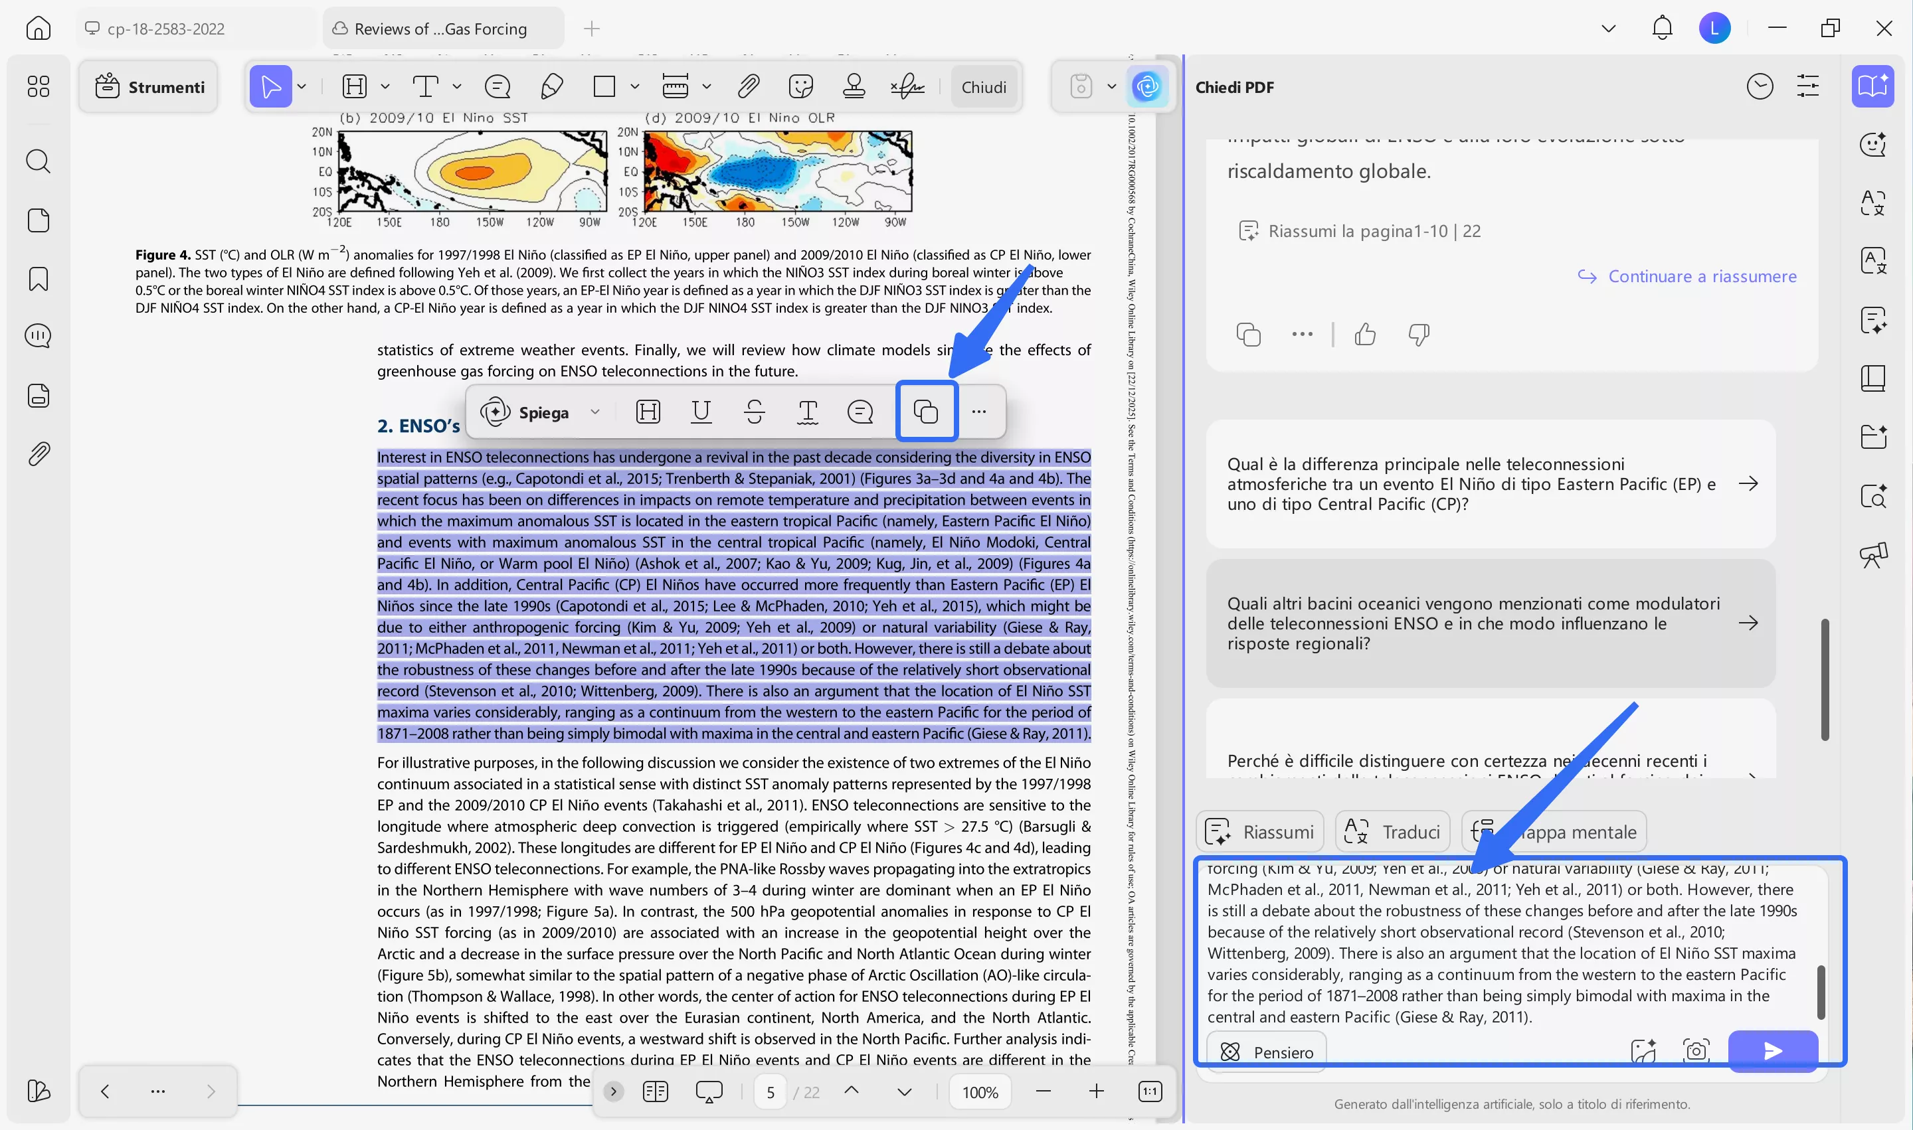Toggle Pensiero mode in chat input

[1266, 1051]
